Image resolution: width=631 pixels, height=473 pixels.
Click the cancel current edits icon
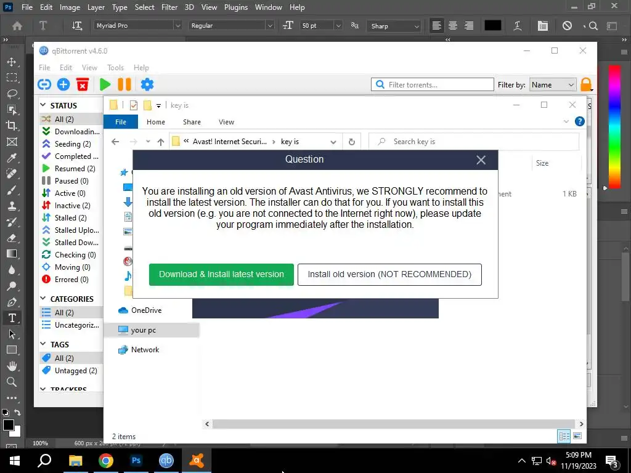click(x=567, y=26)
